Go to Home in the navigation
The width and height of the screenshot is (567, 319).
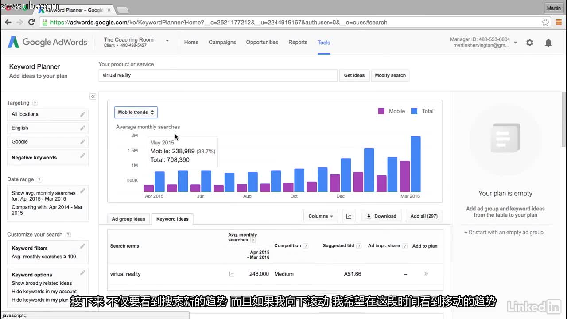pos(191,43)
